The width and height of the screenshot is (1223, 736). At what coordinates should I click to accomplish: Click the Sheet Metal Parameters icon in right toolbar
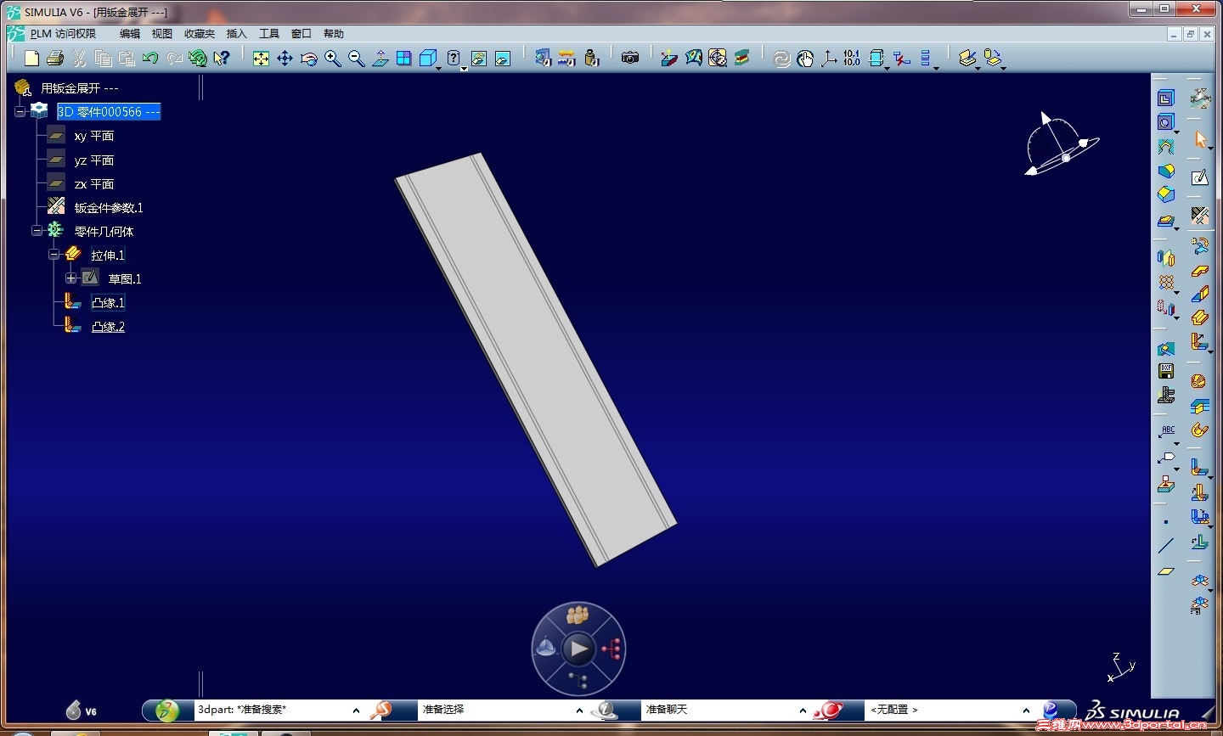tap(1200, 216)
